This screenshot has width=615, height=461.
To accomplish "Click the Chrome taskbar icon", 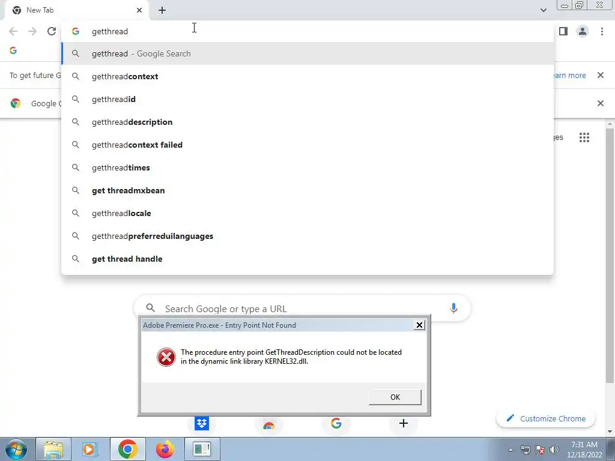I will click(127, 449).
